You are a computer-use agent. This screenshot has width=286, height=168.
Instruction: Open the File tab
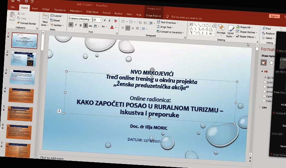[x=13, y=7]
